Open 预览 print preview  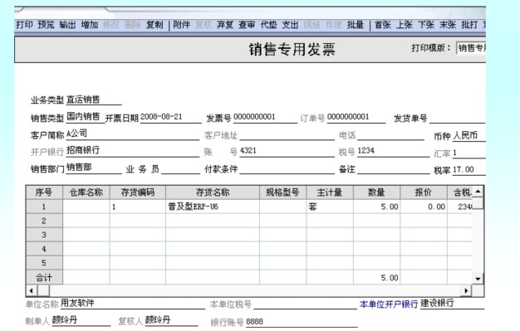point(46,25)
